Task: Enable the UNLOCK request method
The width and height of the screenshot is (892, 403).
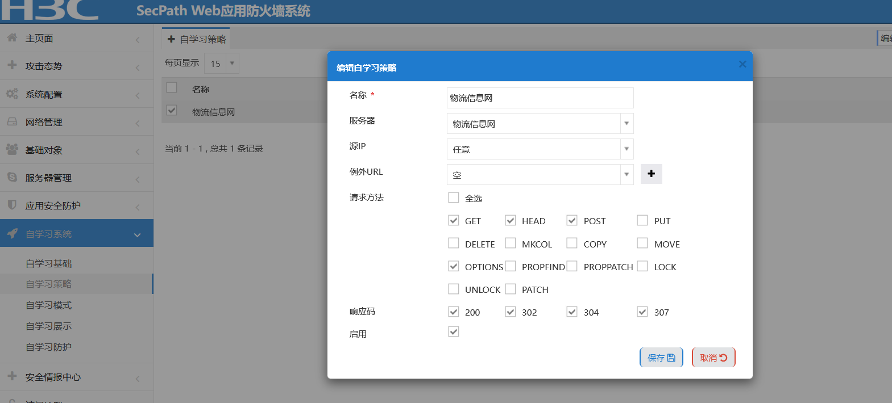Action: pos(453,289)
